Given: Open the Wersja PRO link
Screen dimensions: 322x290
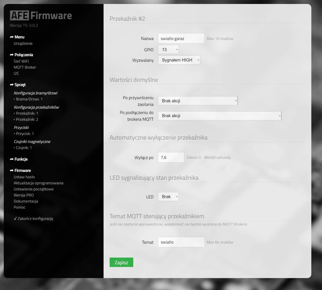Looking at the screenshot, I should [24, 195].
